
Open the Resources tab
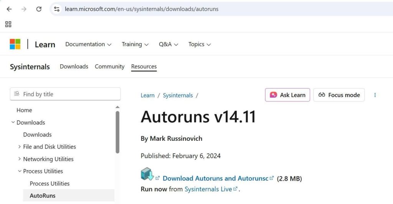[x=144, y=67]
